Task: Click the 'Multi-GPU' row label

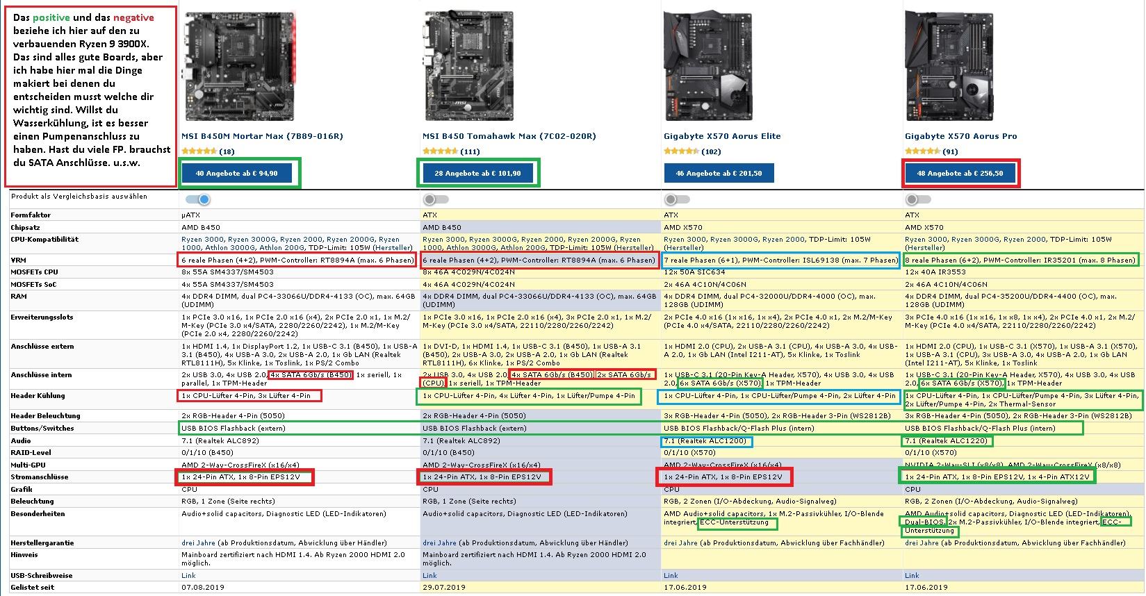Action: pos(29,465)
